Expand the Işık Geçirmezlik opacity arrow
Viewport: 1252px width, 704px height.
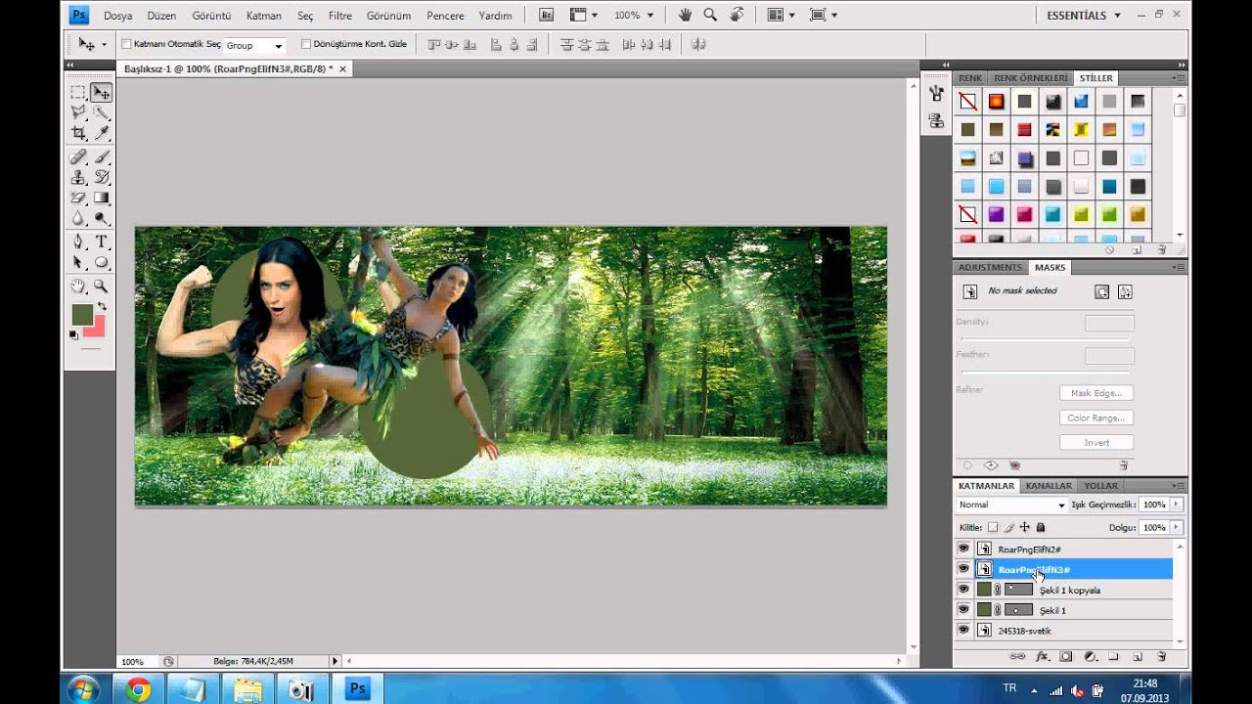click(1177, 505)
